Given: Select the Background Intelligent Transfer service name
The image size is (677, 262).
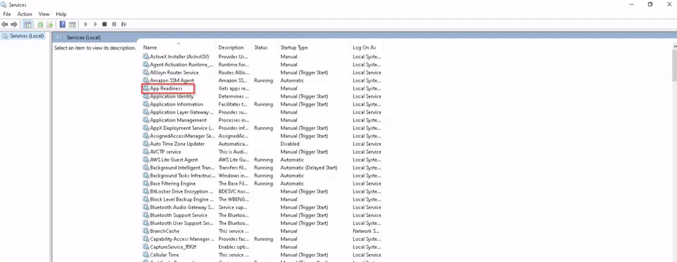Looking at the screenshot, I should 182,168.
